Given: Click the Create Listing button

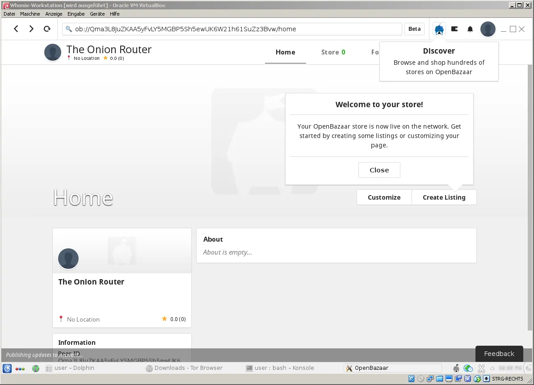Looking at the screenshot, I should pyautogui.click(x=444, y=197).
